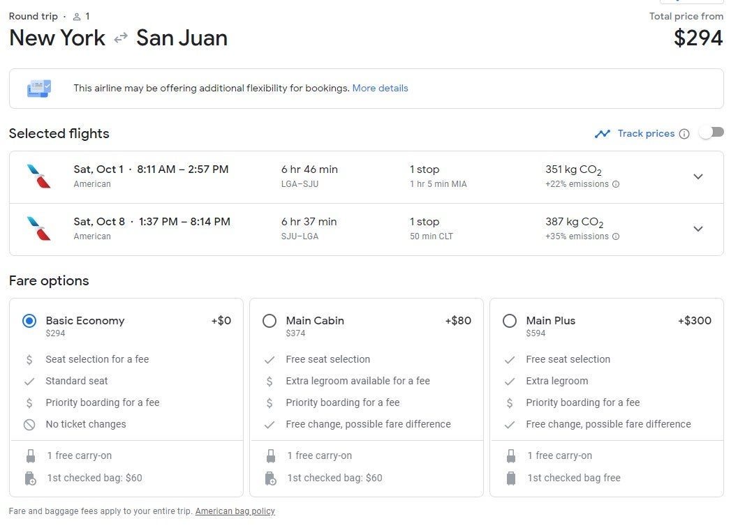The image size is (738, 528).
Task: Click the info icon next to Track prices
Action: coord(684,134)
